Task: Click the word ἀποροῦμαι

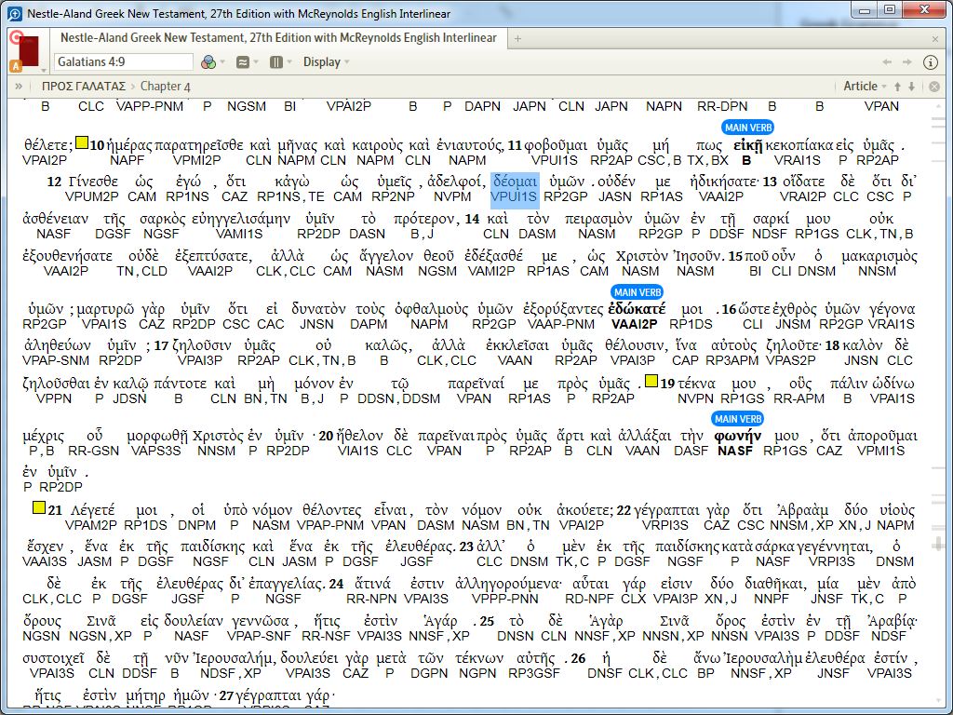Action: [881, 436]
